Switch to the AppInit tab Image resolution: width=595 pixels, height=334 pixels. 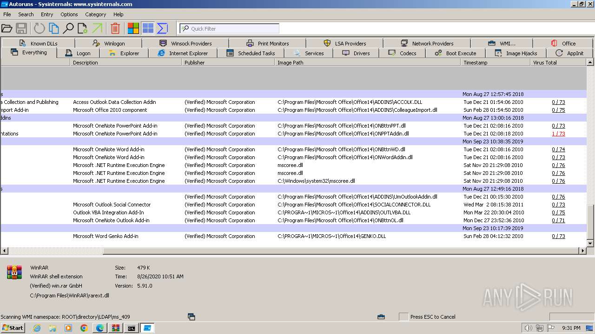tap(569, 53)
